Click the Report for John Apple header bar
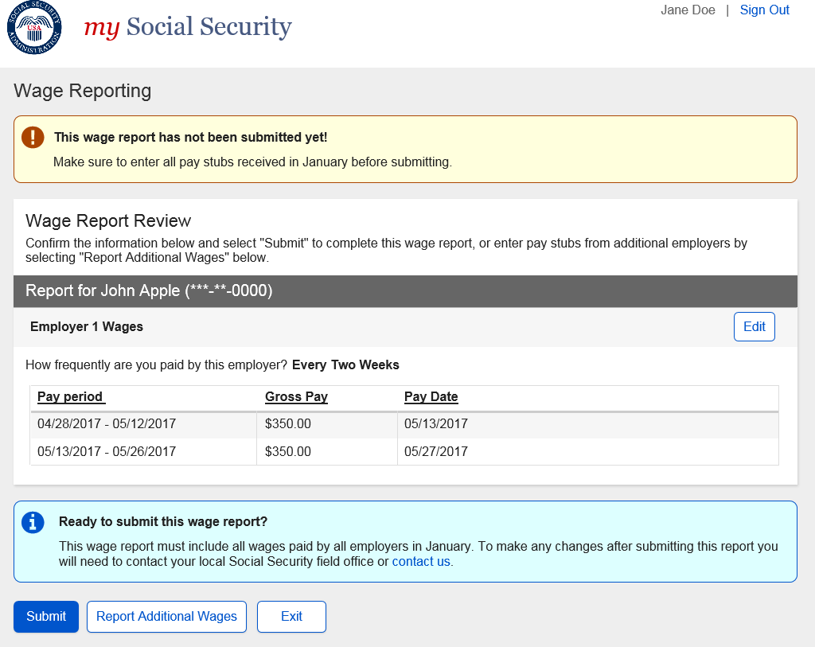This screenshot has height=647, width=815. click(x=149, y=291)
